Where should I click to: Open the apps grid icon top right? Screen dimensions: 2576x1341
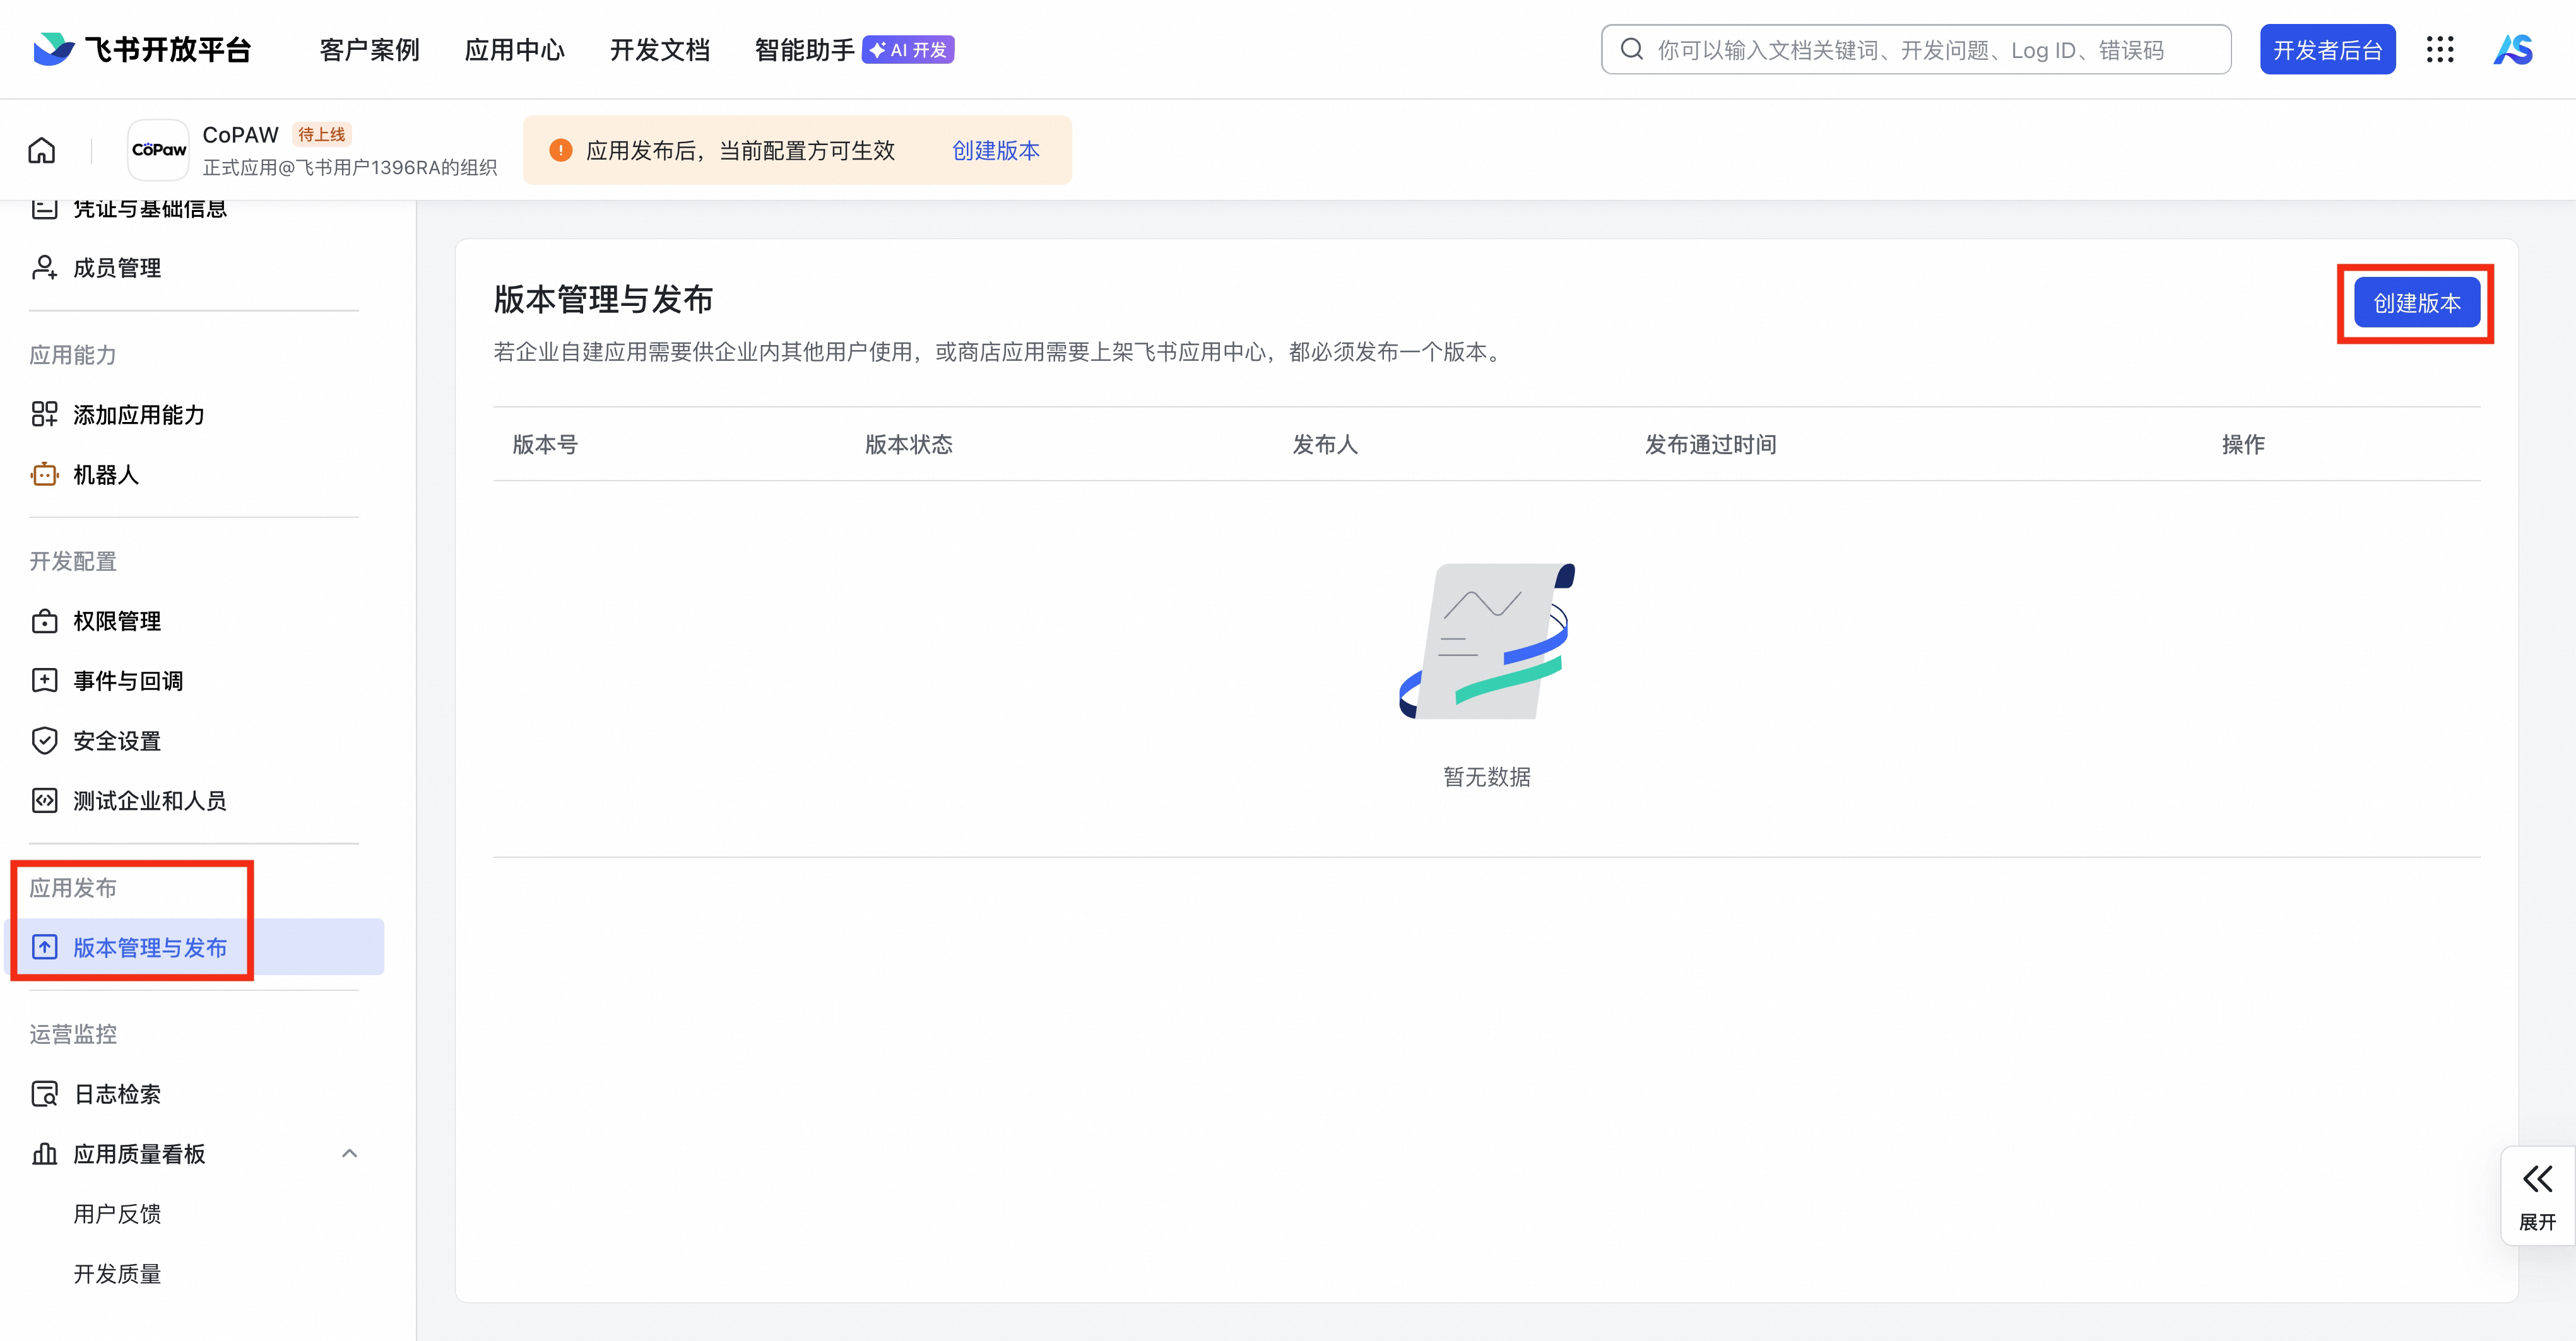[2441, 49]
